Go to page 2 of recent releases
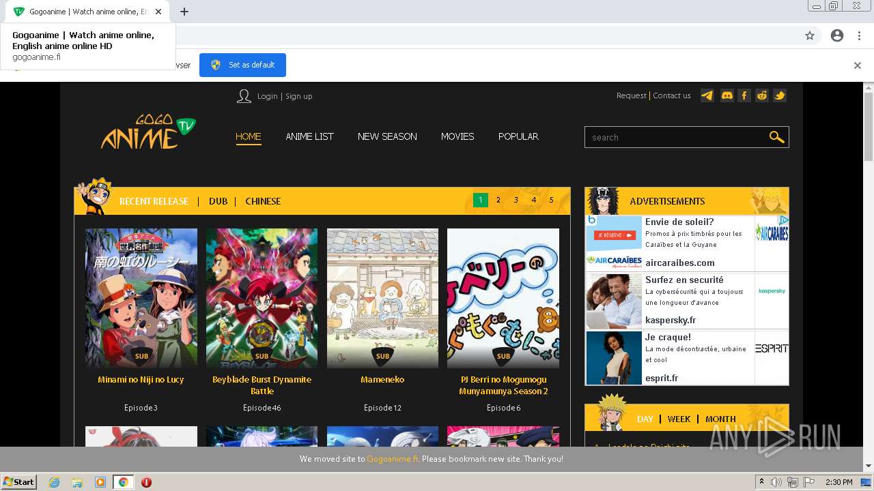Screen dimensions: 874x491 (x=498, y=200)
